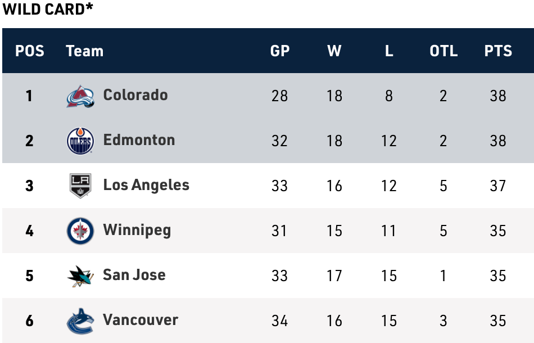
Task: Click the Los Angeles Kings logo
Action: point(80,186)
